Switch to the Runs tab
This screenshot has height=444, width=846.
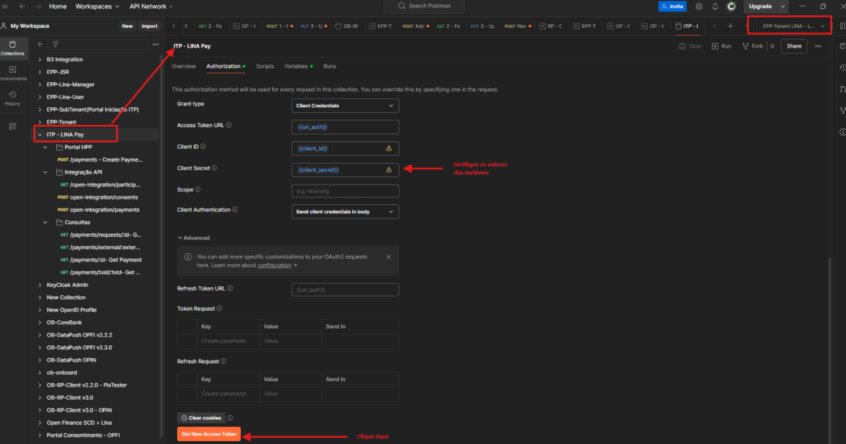[329, 66]
